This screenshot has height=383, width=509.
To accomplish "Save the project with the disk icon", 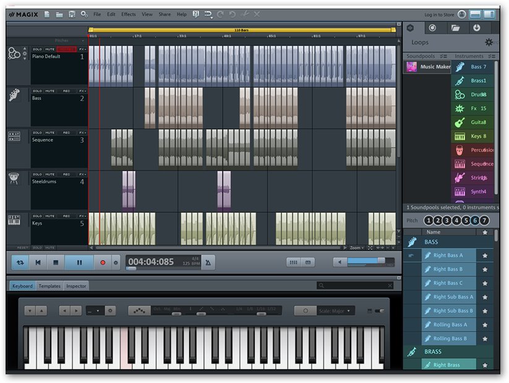I will click(x=72, y=14).
